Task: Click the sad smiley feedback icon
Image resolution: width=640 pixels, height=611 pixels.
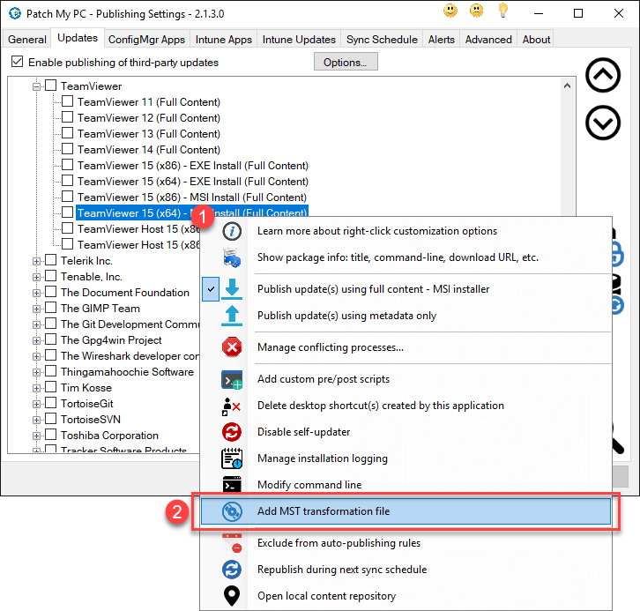Action: coord(476,11)
